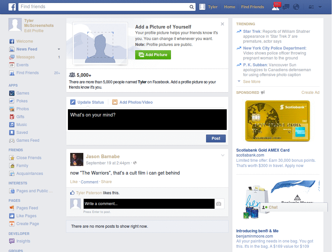Screen dimensions: 336x252
Task: Click Scotiabank gold card ad image
Action: click(x=278, y=121)
